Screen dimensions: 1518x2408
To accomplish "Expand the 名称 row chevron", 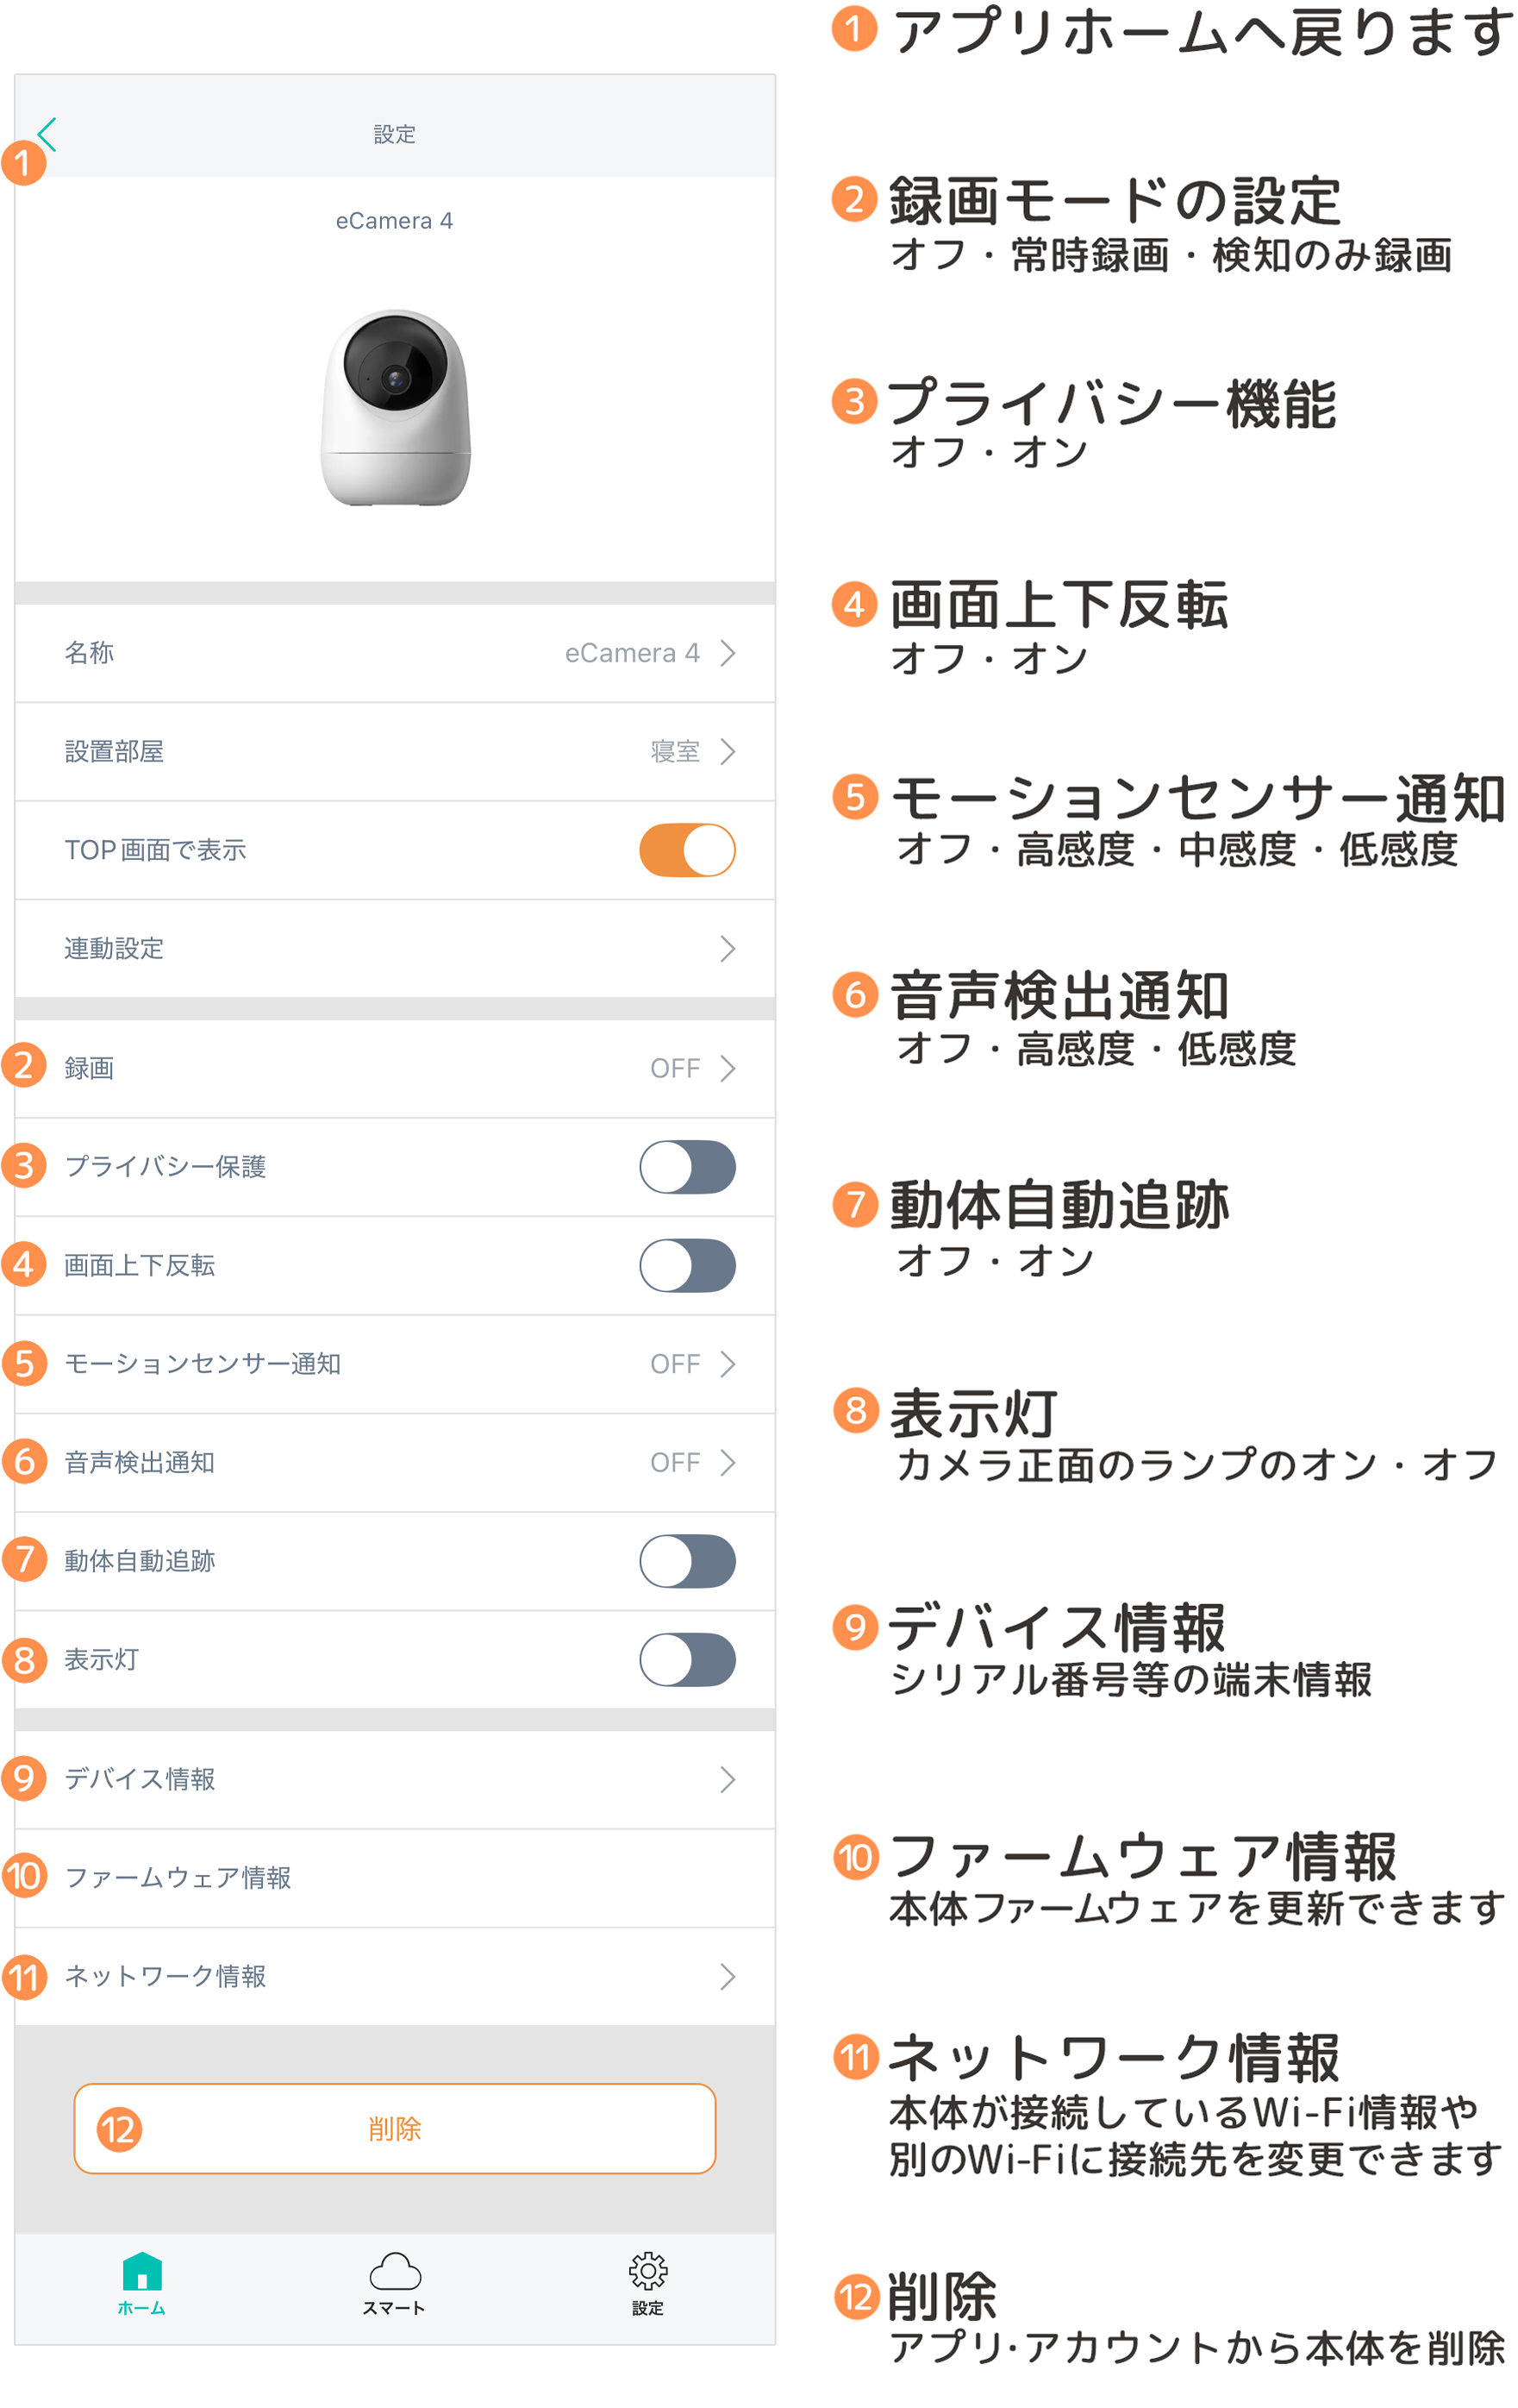I will pyautogui.click(x=728, y=653).
